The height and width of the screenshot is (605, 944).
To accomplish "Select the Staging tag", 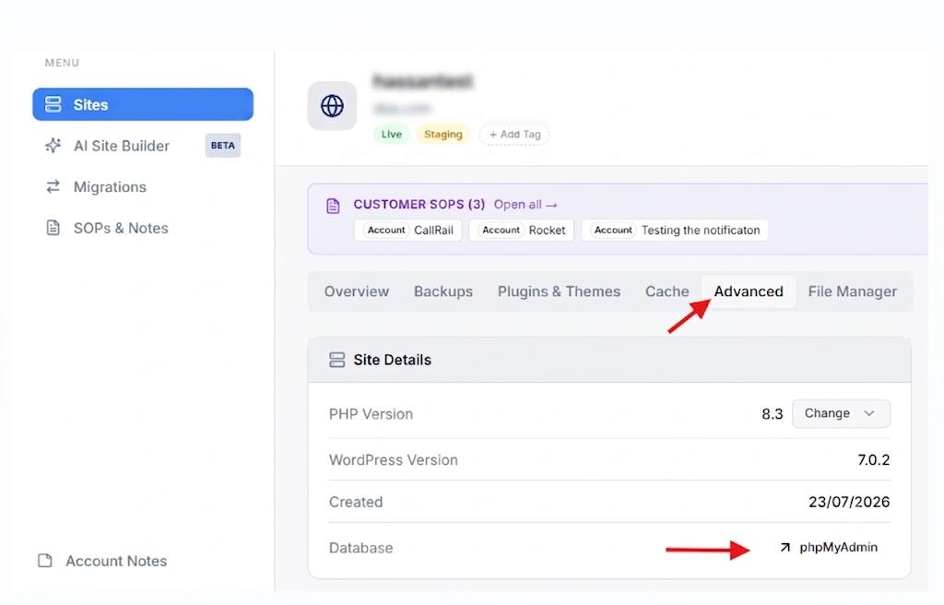I will (443, 135).
